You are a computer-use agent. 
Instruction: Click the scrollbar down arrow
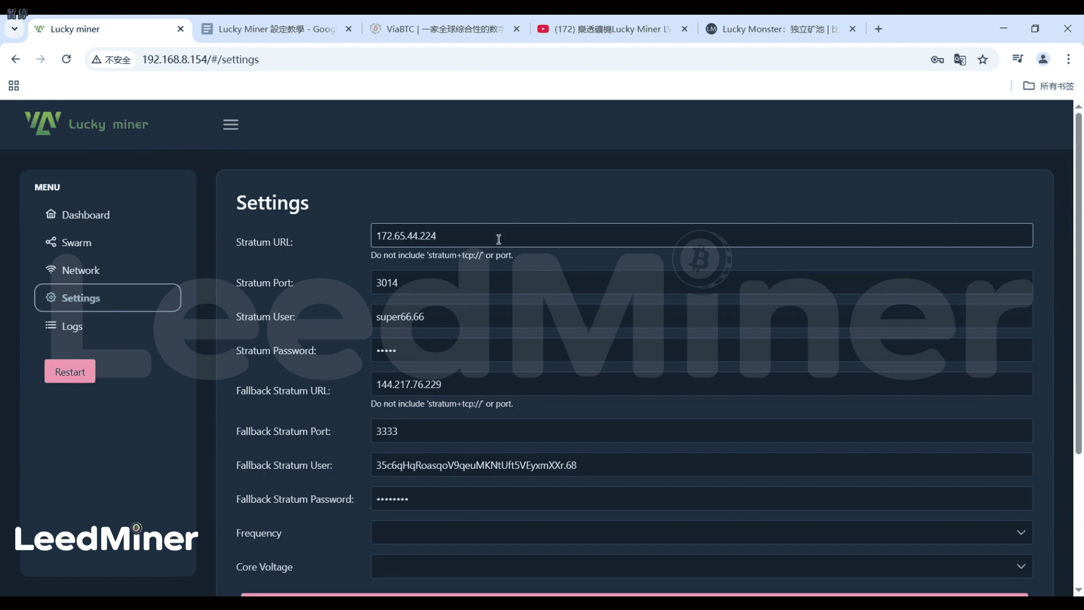1078,590
